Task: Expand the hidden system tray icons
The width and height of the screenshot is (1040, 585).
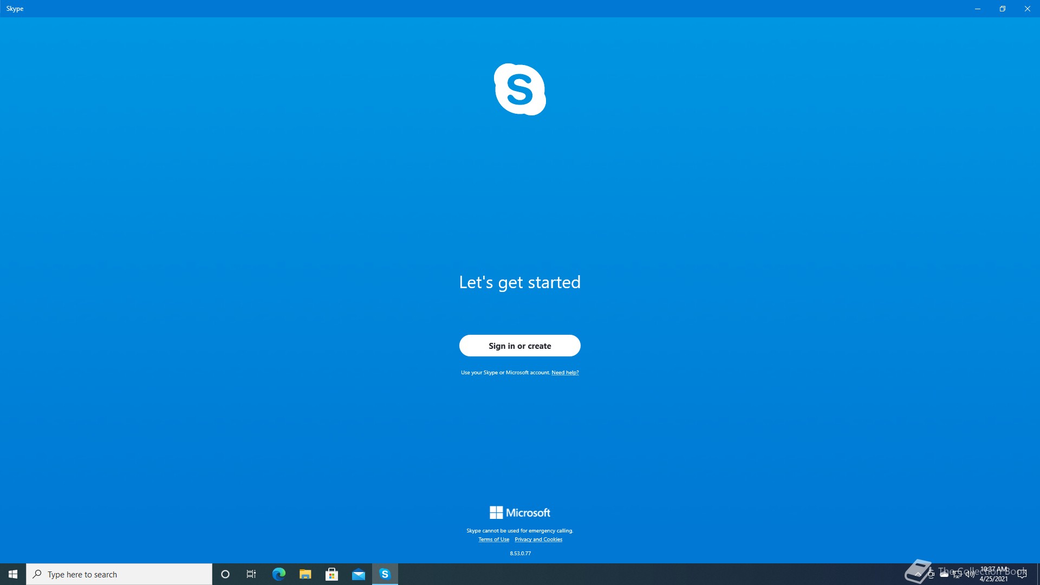Action: click(918, 574)
